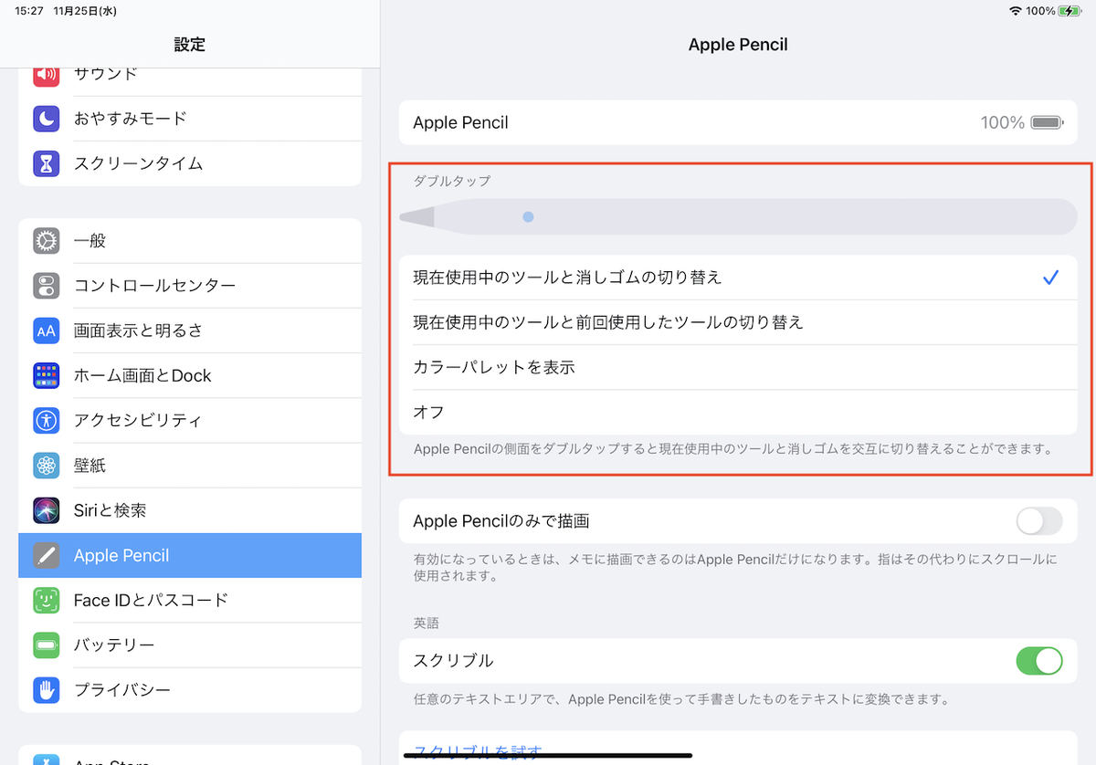Select 現在使用中のツールと前回使用したツールの切り替え option

tap(738, 322)
